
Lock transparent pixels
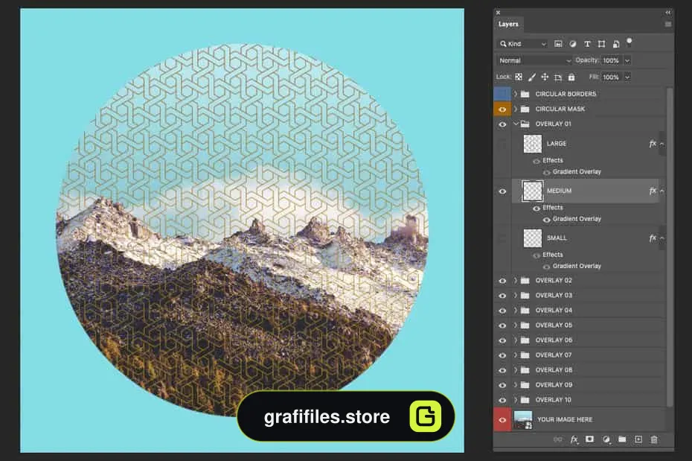click(x=519, y=77)
